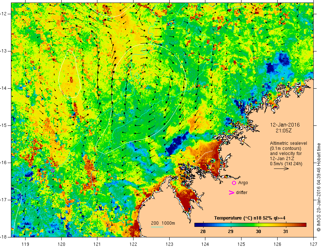Click the "Argo" legend label
321x248 pixels.
pos(243,183)
